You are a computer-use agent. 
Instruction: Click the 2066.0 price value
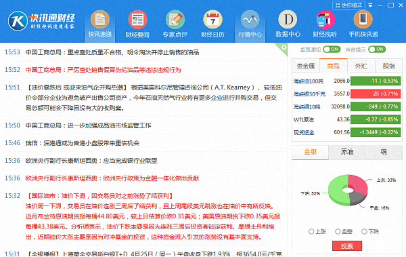pos(342,81)
